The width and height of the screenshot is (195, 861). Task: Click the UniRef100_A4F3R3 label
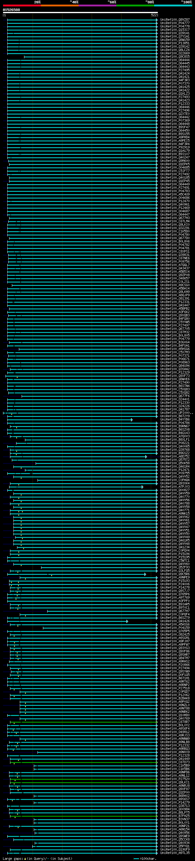[x=175, y=80]
